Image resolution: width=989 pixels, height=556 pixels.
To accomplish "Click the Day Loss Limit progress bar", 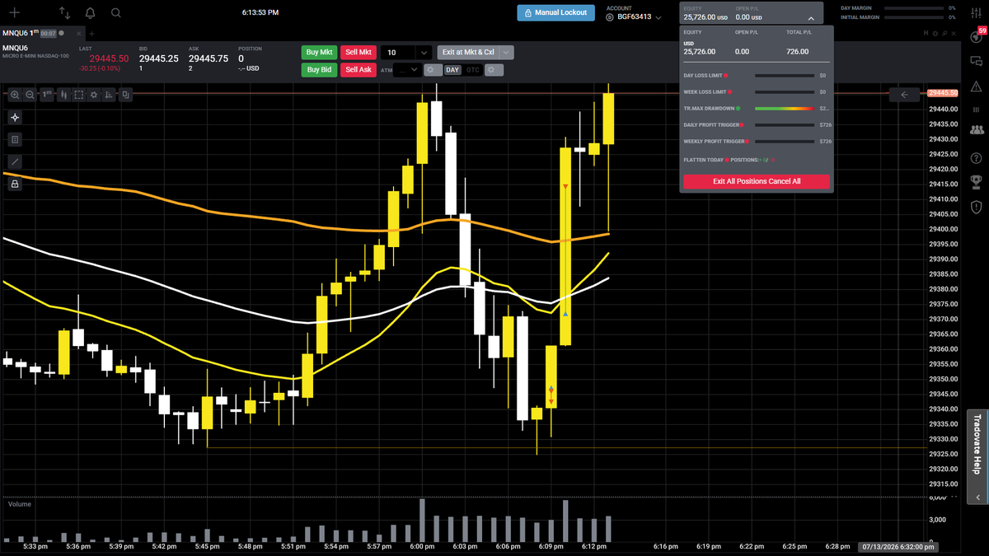I will (784, 75).
